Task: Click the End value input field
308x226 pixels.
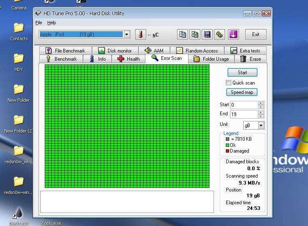Action: click(244, 114)
